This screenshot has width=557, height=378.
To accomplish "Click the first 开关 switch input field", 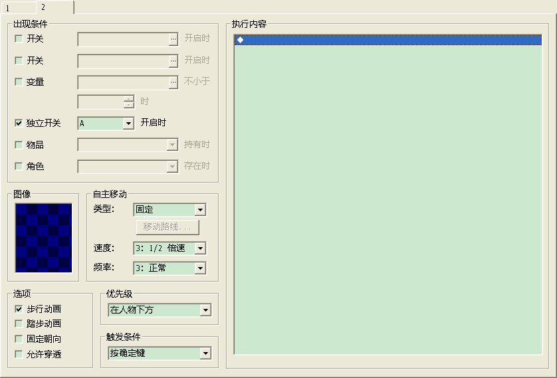I will (x=123, y=40).
